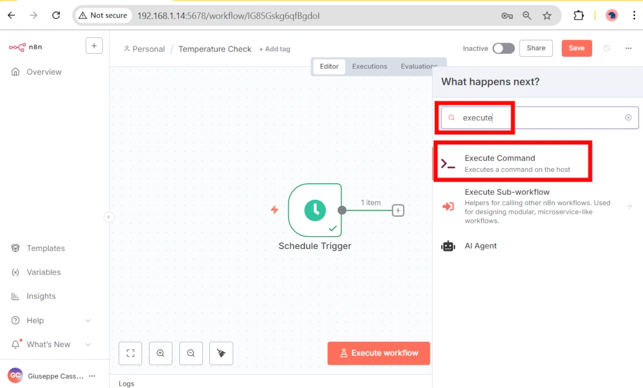The height and width of the screenshot is (388, 643).
Task: Open the Evaluations tab
Action: click(x=419, y=67)
